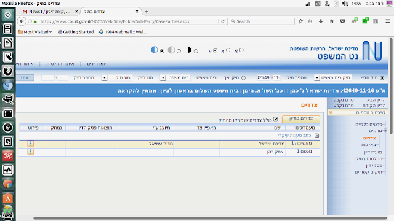Toggle כולל צדדים שנמחקו מהתיק checkbox

point(276,119)
